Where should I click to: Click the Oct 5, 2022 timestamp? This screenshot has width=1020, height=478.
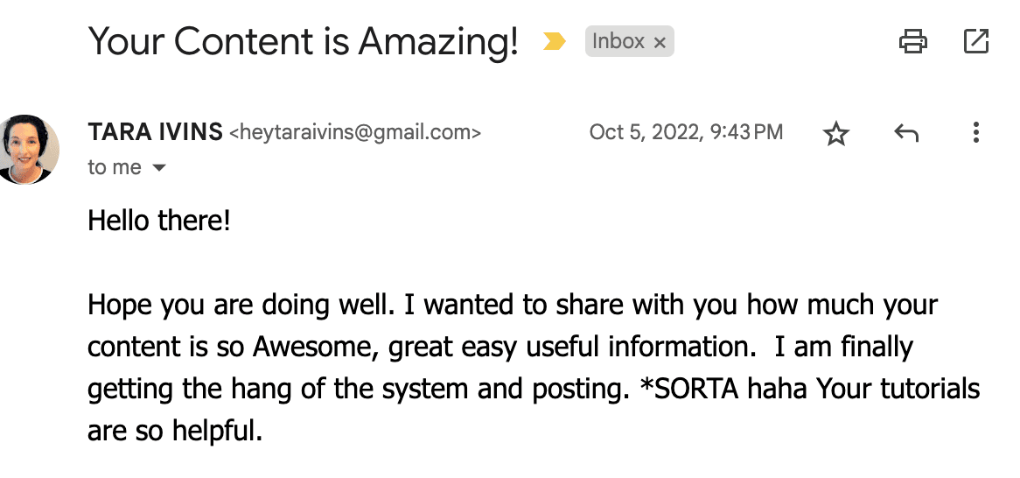(686, 132)
